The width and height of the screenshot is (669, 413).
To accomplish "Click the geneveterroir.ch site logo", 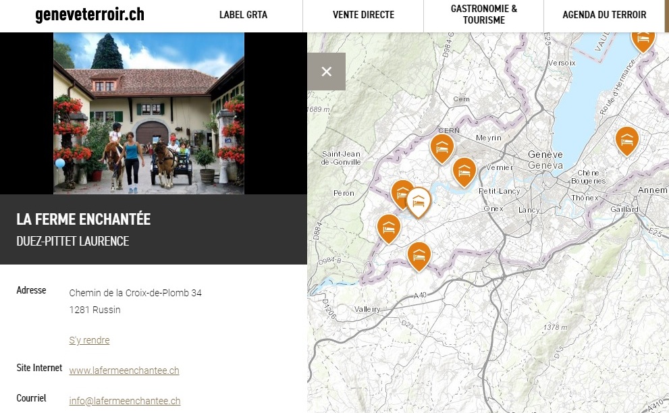I will (x=90, y=15).
